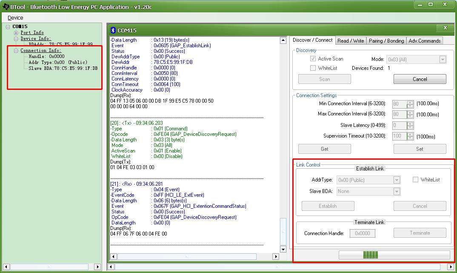Select the Slave BDA tree row
Viewport: 457px width, 273px height.
[x=63, y=68]
